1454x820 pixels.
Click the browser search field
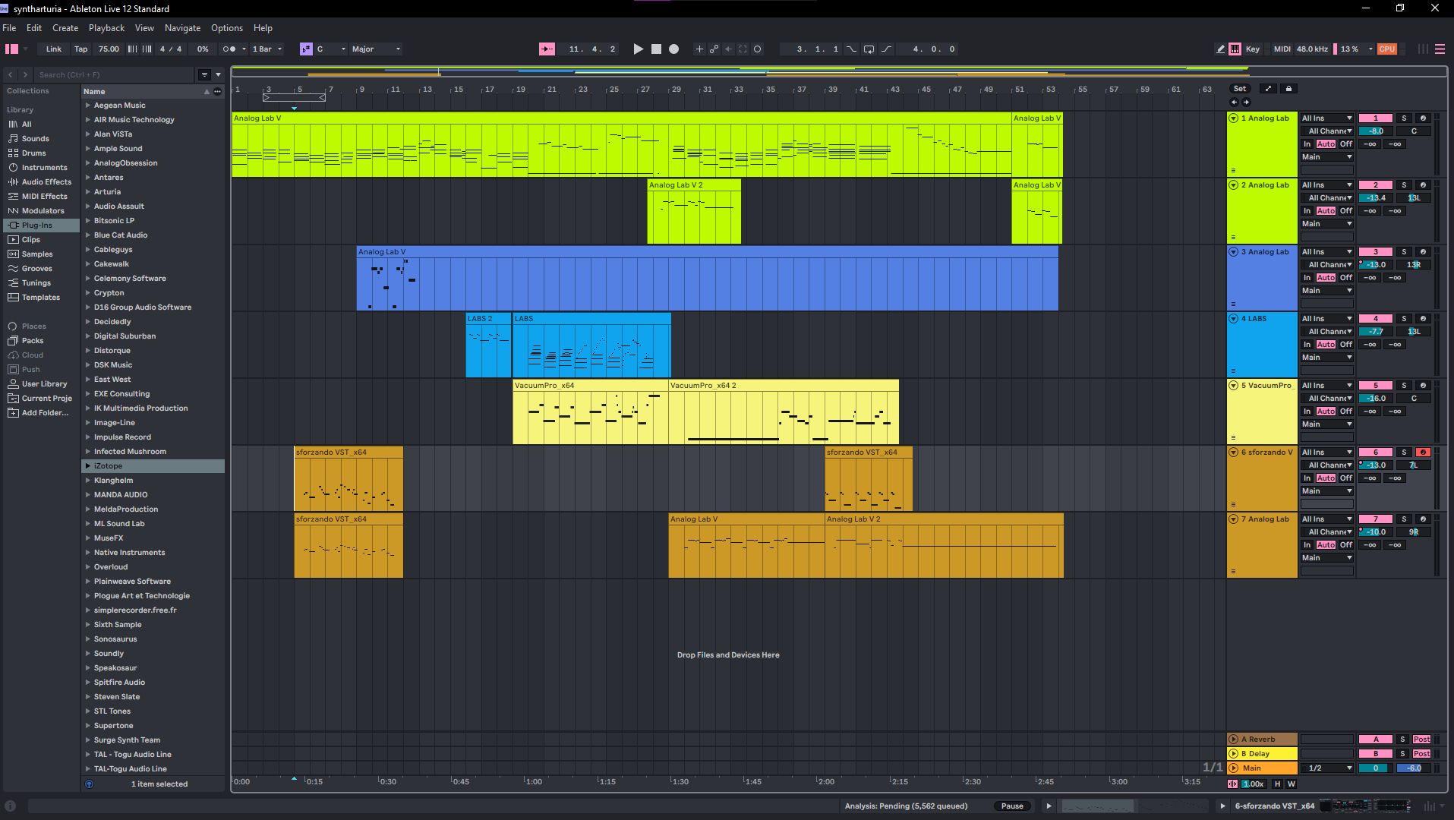114,75
